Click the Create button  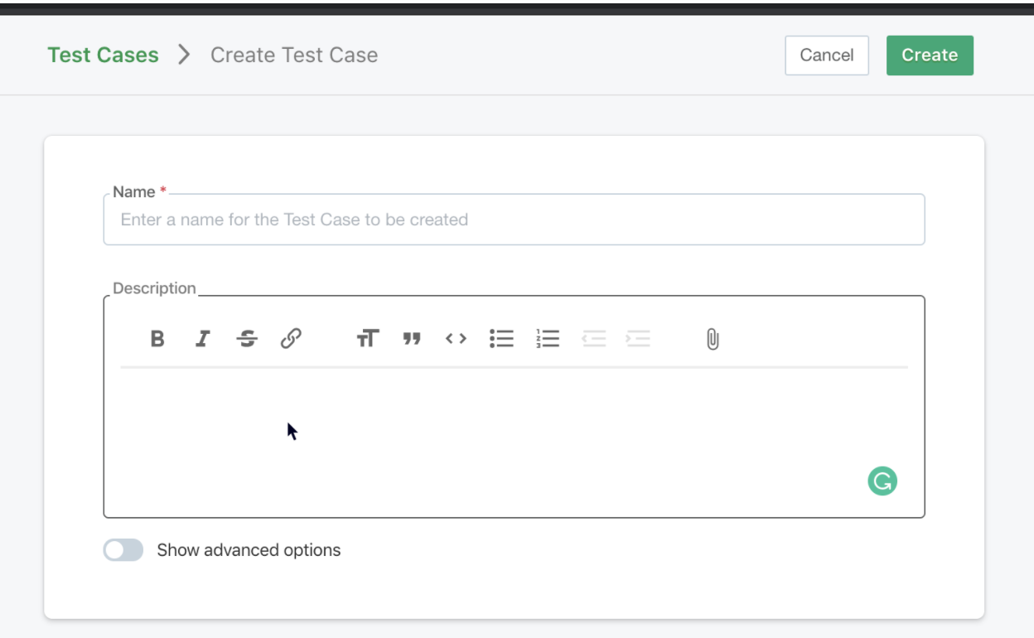point(930,55)
